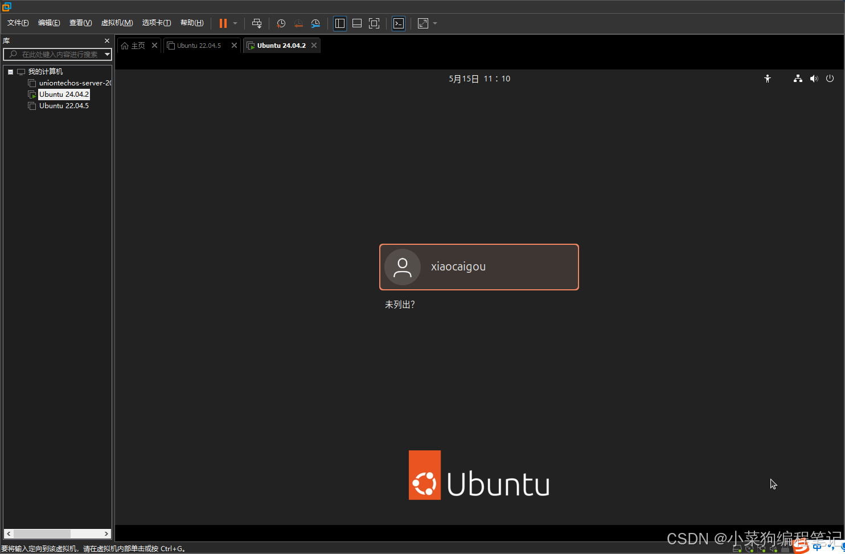Open the 虚拟机(M) menu
The image size is (845, 554).
(117, 23)
